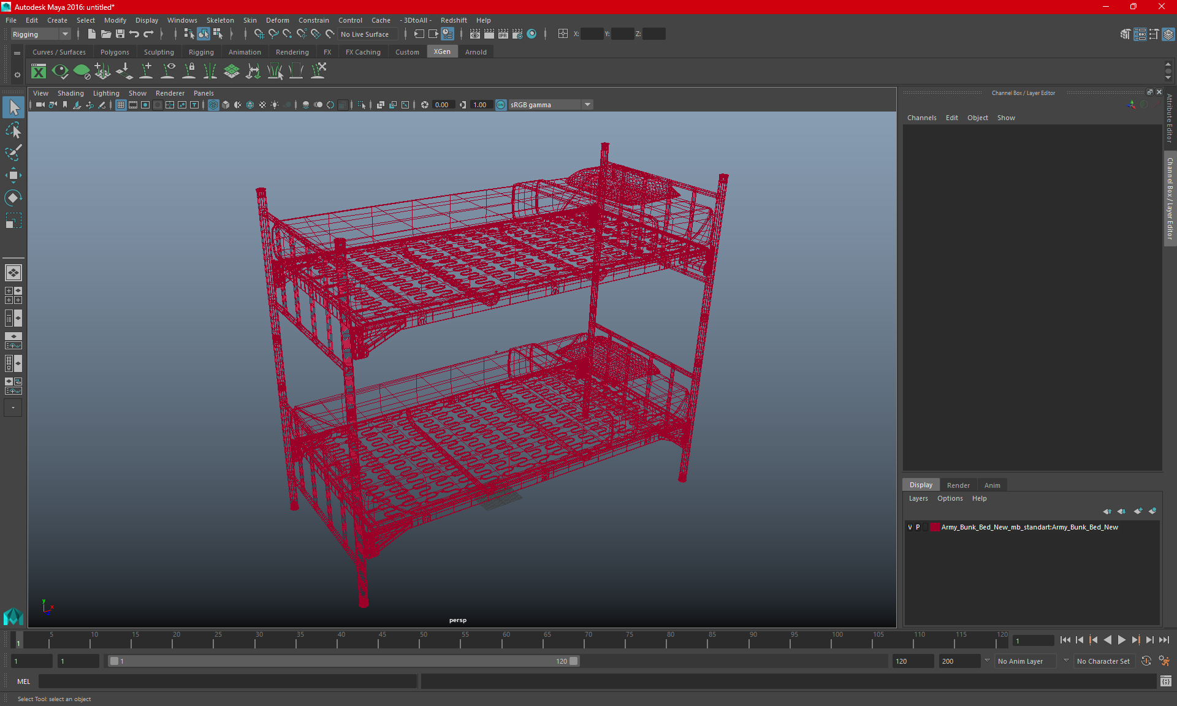Toggle P column on Army_Bunk_Bed layer
1177x706 pixels.
(x=918, y=527)
